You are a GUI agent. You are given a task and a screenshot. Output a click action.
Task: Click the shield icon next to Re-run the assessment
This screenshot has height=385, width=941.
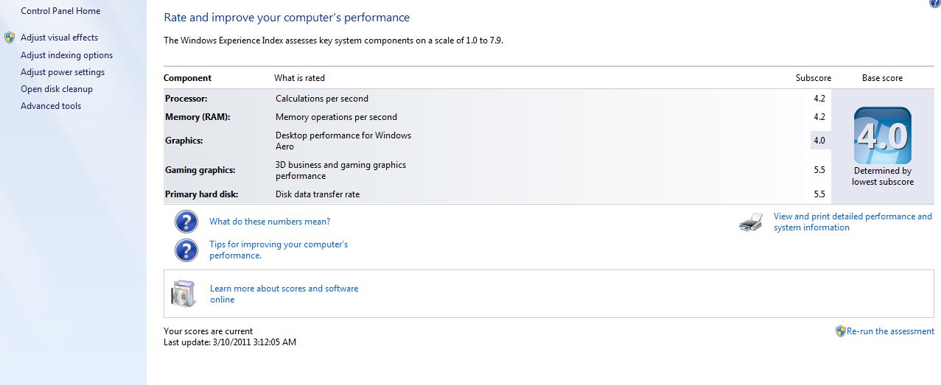click(840, 331)
